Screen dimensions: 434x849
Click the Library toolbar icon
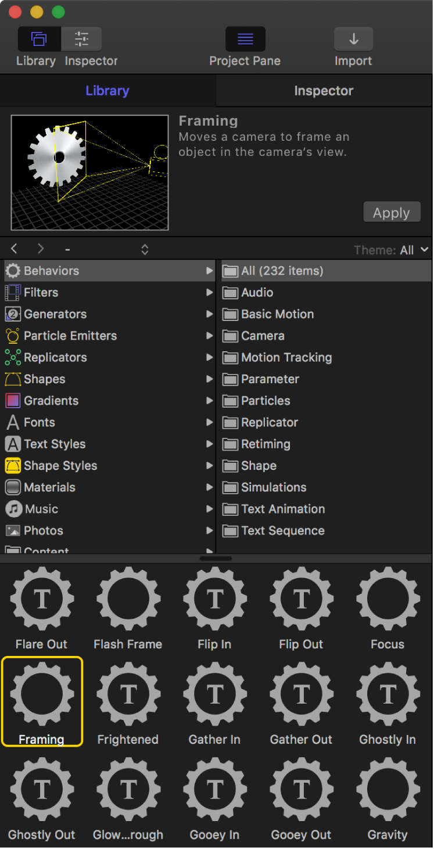point(38,40)
